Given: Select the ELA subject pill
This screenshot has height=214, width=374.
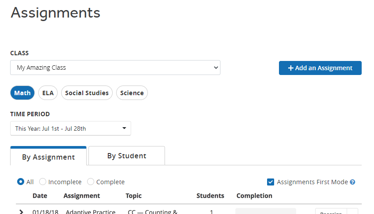Looking at the screenshot, I should pos(48,93).
